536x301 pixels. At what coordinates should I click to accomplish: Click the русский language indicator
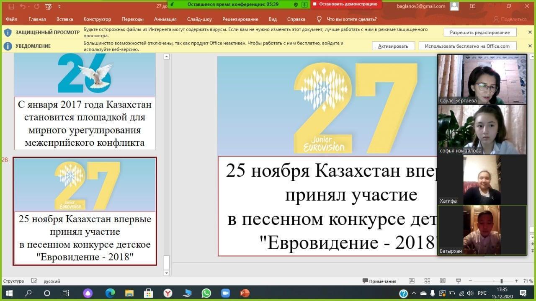pyautogui.click(x=52, y=281)
